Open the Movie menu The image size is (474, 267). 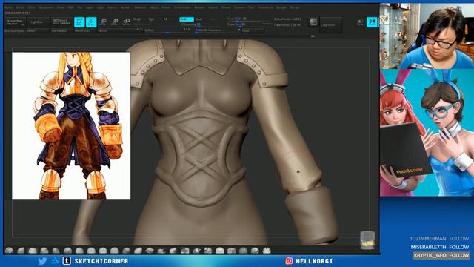154,7
